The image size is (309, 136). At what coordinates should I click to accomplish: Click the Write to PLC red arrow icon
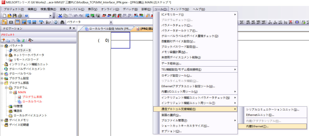point(104,16)
